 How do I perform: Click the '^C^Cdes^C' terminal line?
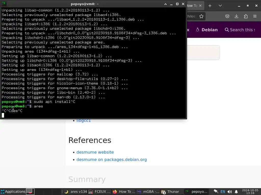(12, 111)
